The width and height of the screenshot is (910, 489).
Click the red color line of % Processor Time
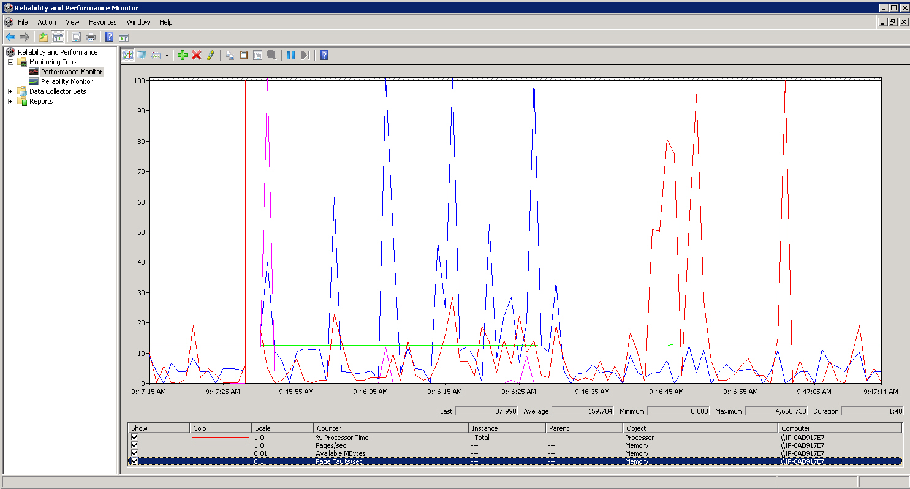point(221,438)
